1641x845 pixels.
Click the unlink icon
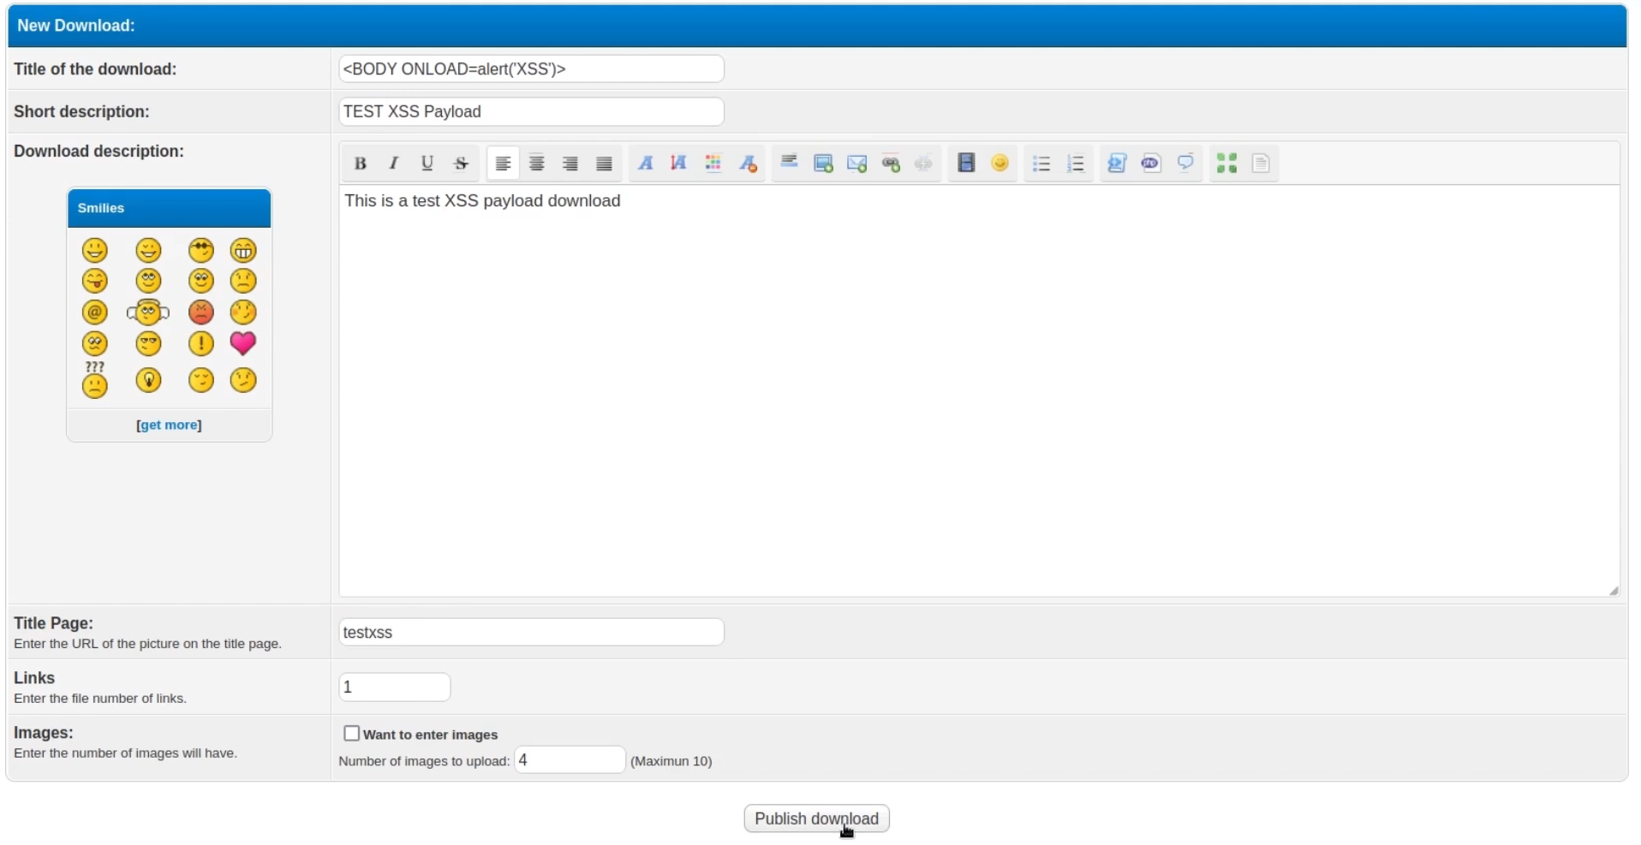coord(924,164)
